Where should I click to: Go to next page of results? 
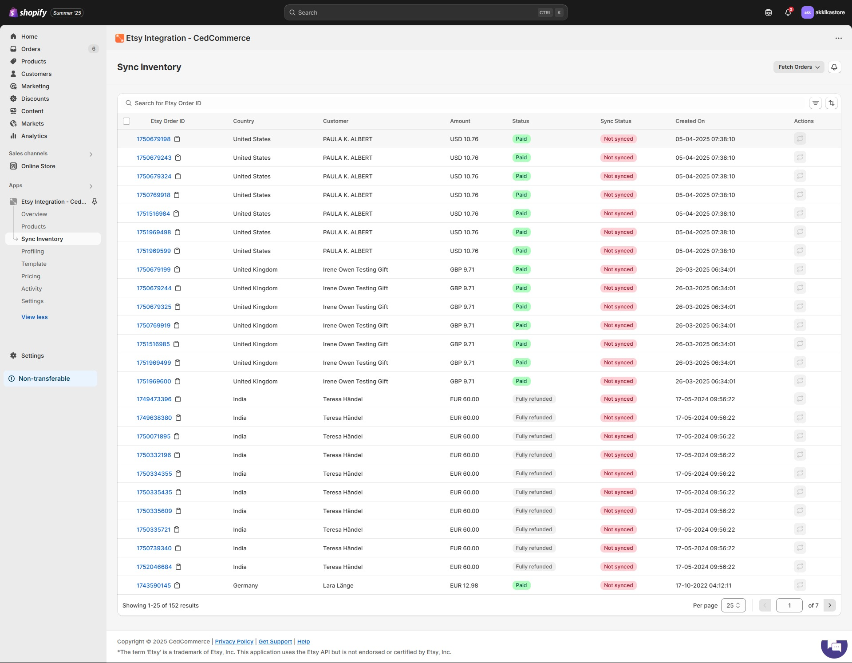829,605
